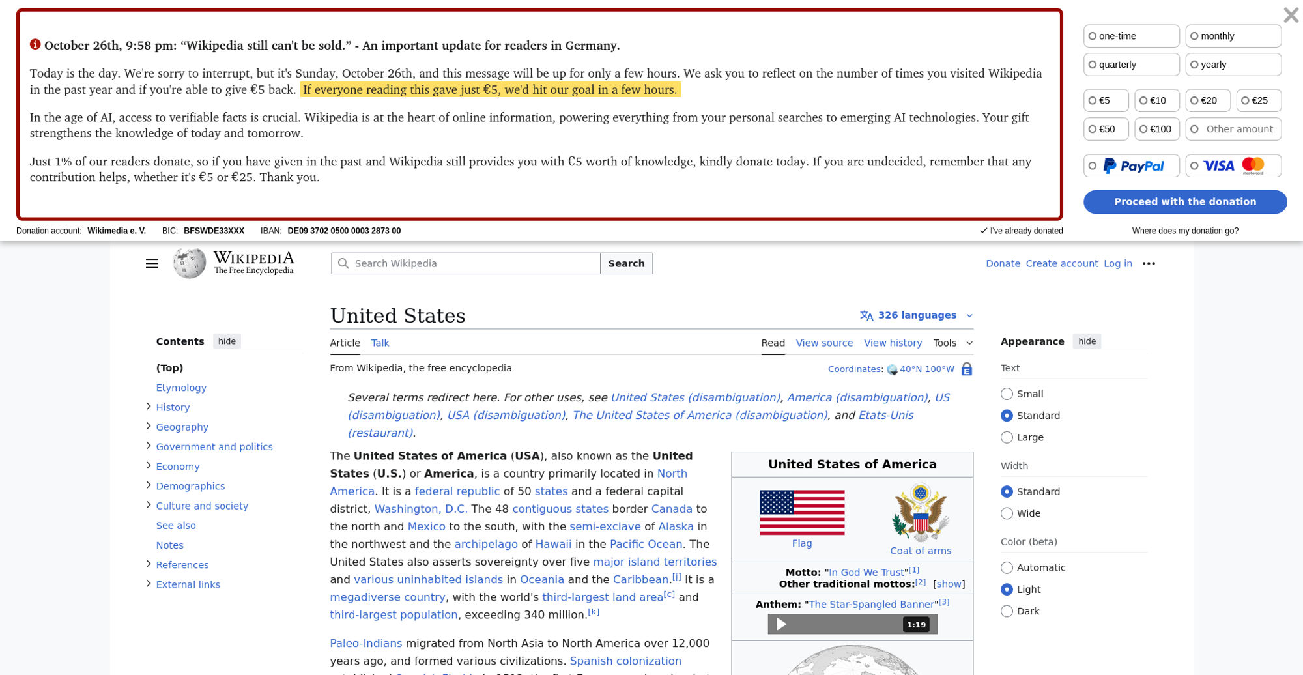Switch to the Talk tab
Screen dimensions: 1303x675
(x=380, y=343)
